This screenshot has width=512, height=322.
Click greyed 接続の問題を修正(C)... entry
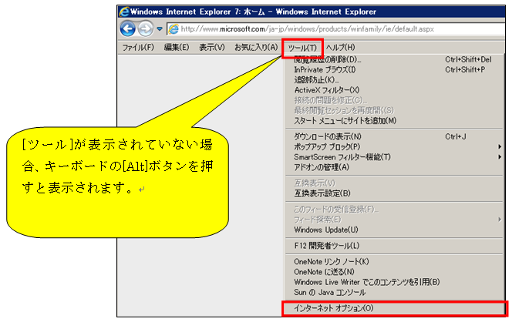click(x=394, y=100)
